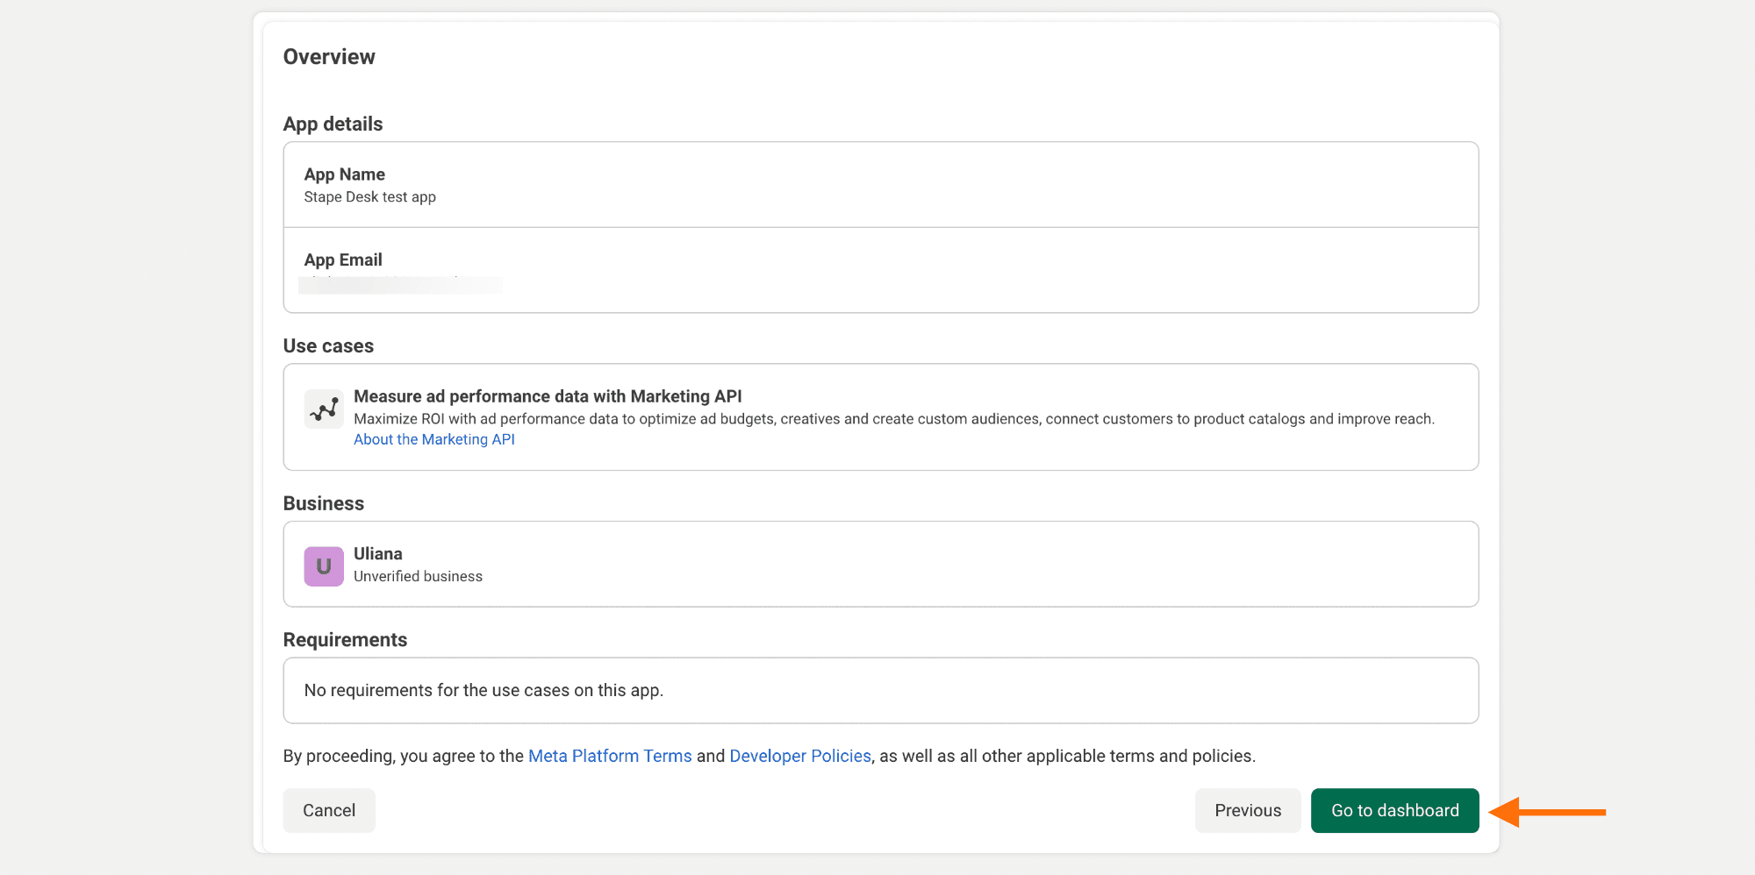Select the Measure ad performance use case card
This screenshot has width=1755, height=875.
880,417
